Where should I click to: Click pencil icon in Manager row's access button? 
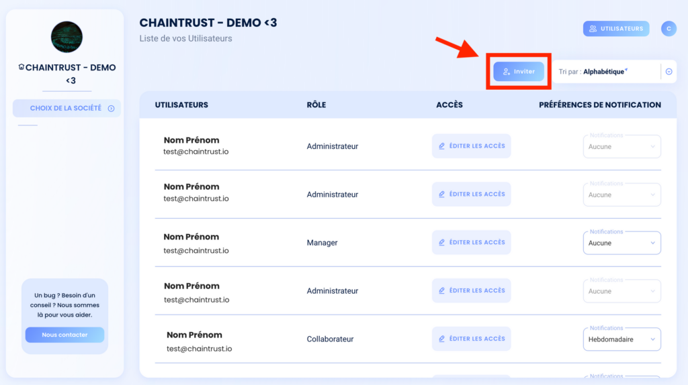tap(442, 242)
